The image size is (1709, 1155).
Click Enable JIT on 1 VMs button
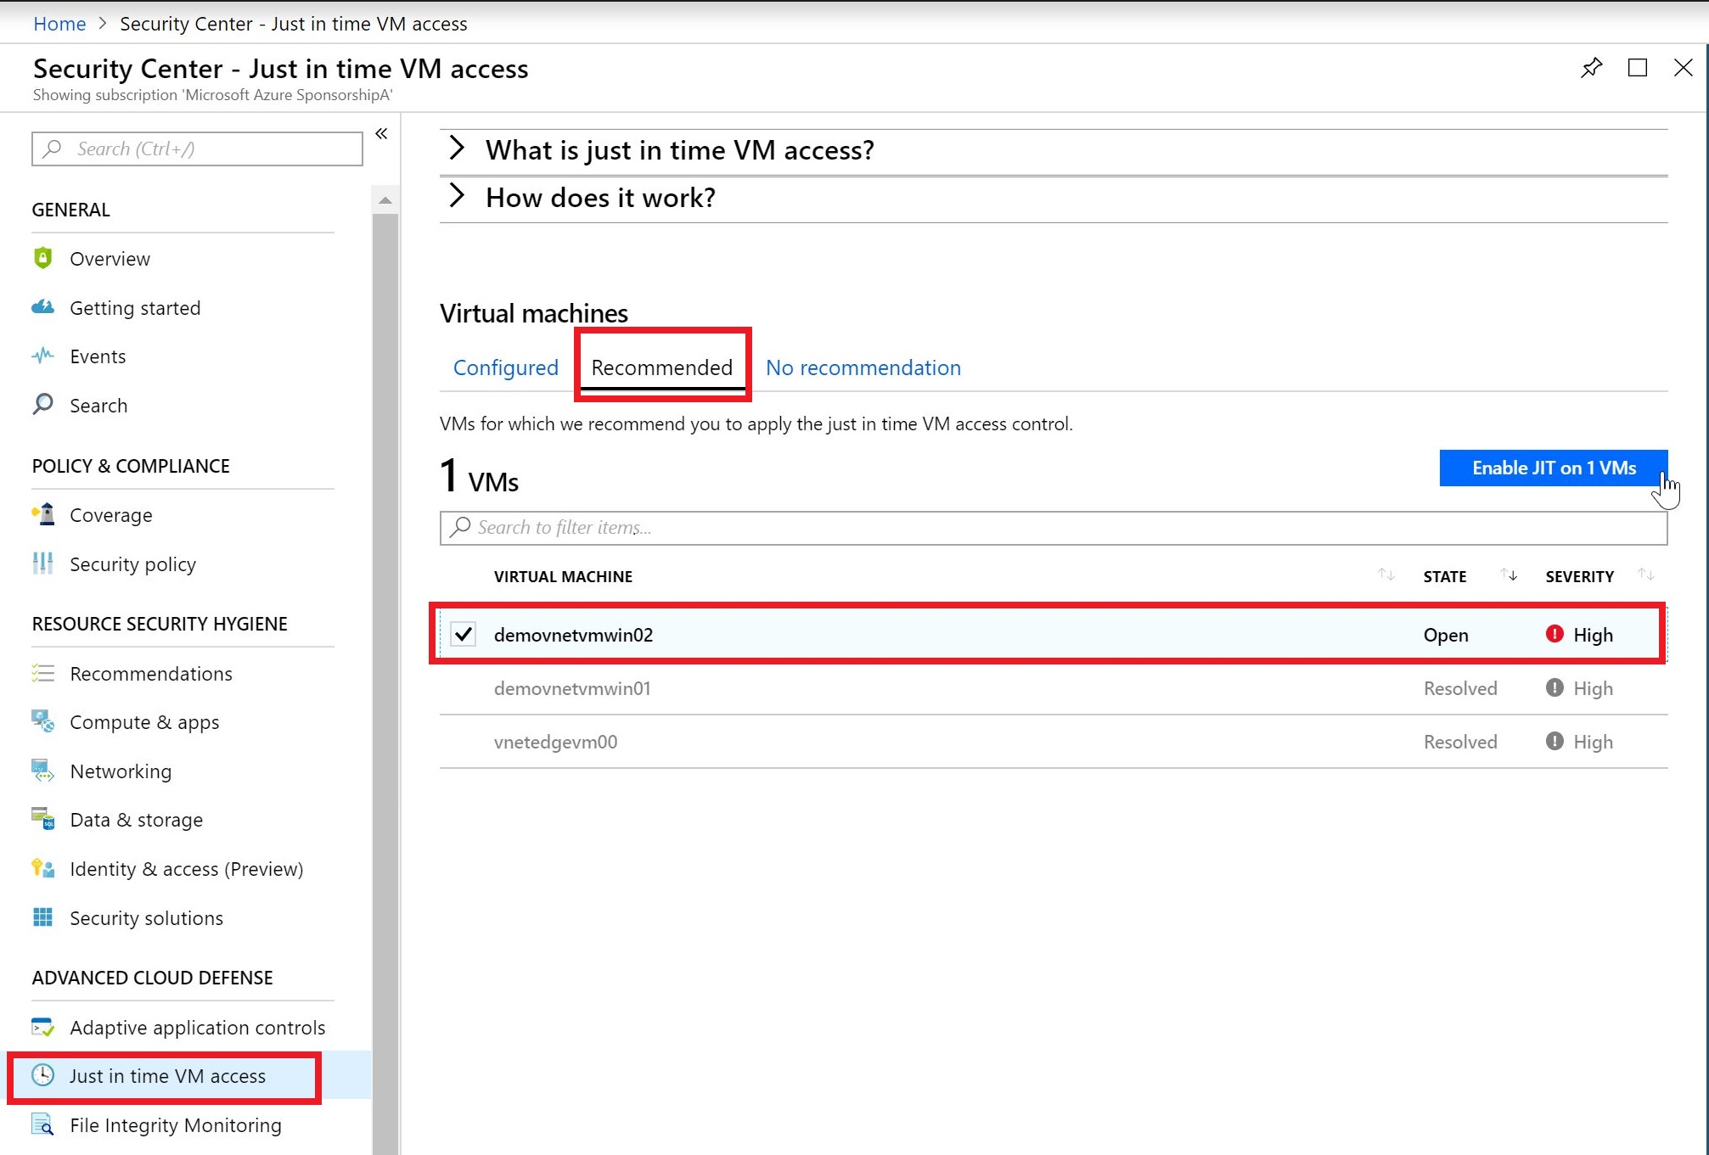[1554, 468]
